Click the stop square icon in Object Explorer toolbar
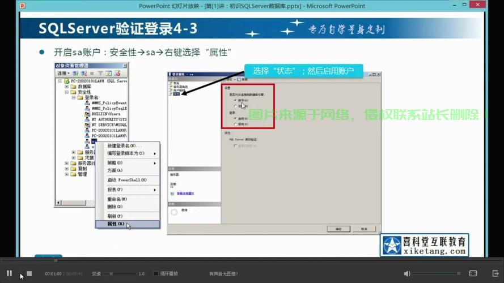Image resolution: width=504 pixels, height=283 pixels. [x=92, y=74]
